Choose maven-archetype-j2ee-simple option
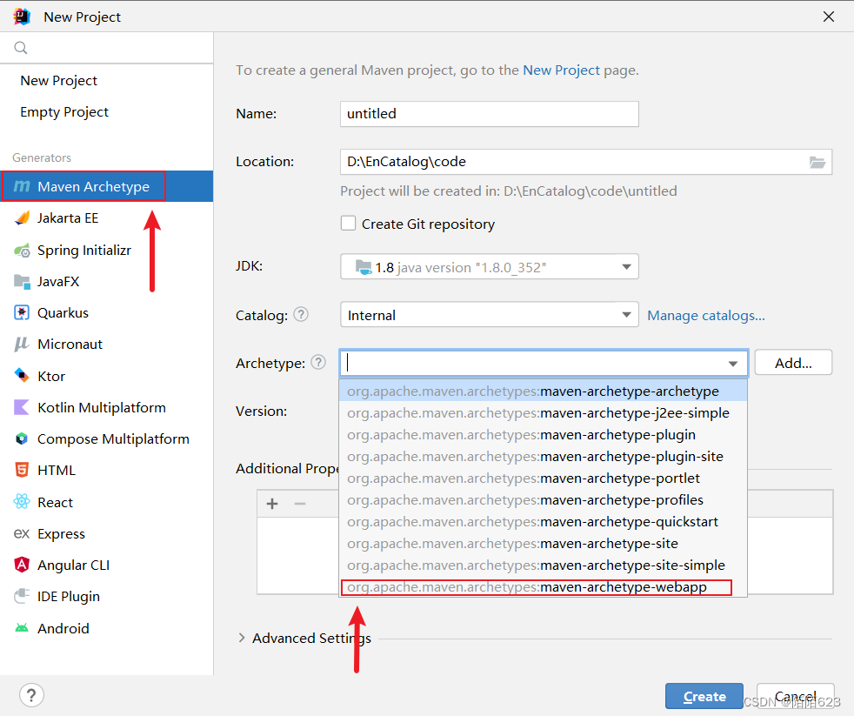 tap(543, 413)
